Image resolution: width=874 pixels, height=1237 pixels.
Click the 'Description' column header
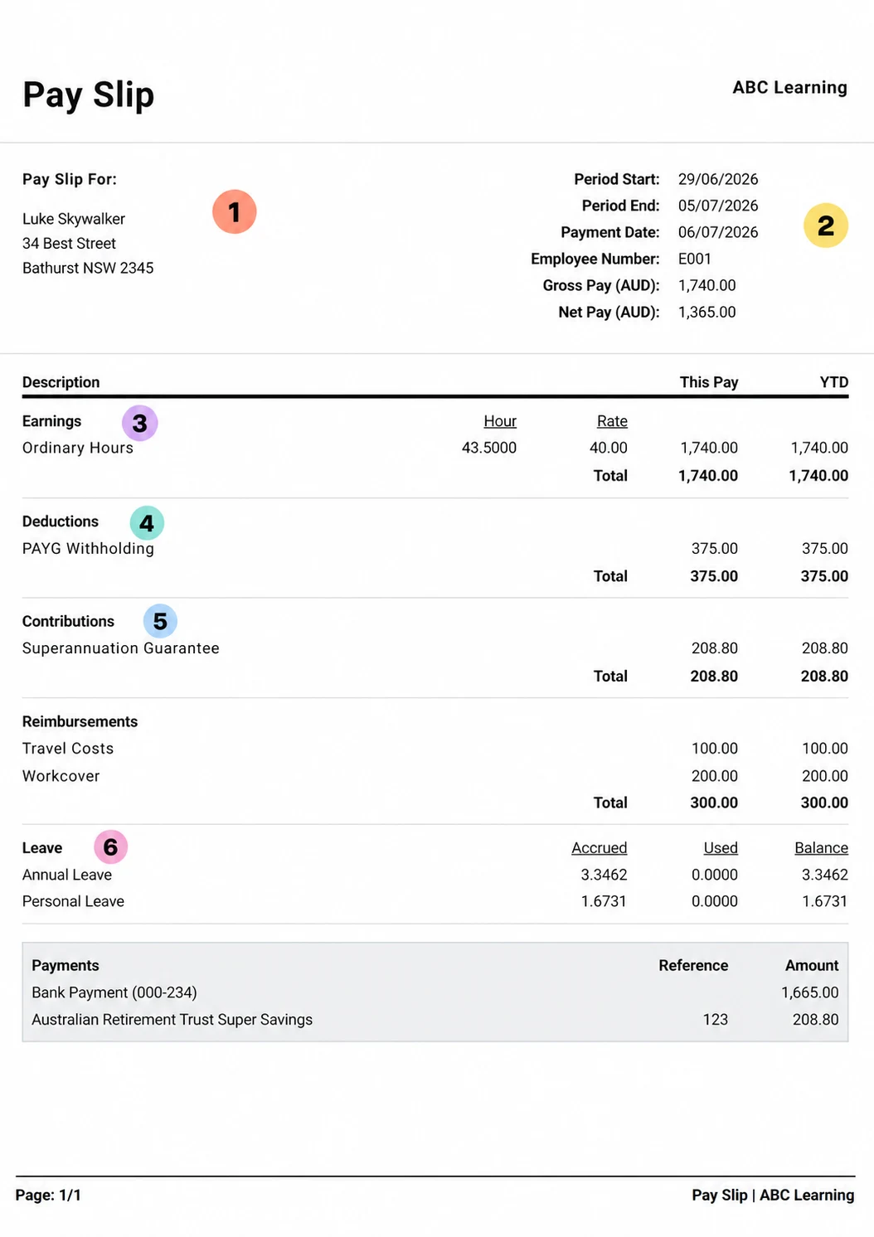[x=61, y=382]
